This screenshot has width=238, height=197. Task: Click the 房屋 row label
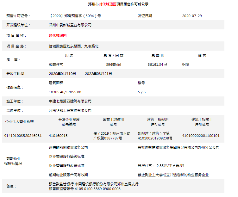click(x=13, y=60)
